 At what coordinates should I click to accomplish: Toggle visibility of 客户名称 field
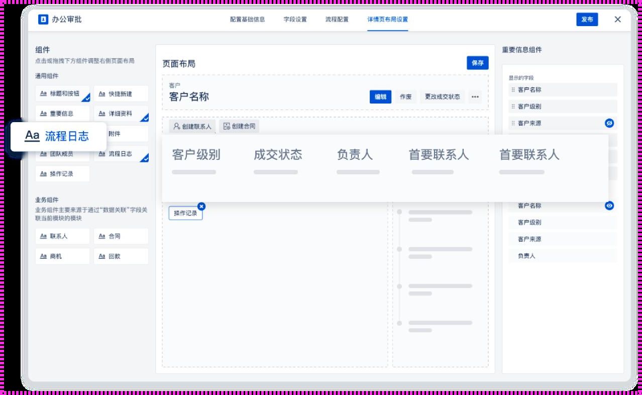pos(608,206)
